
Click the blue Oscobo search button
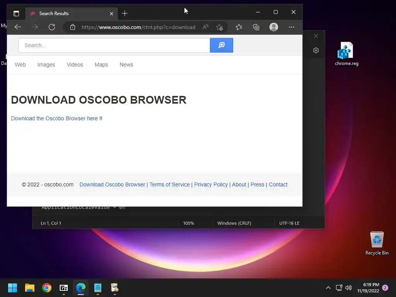(222, 45)
